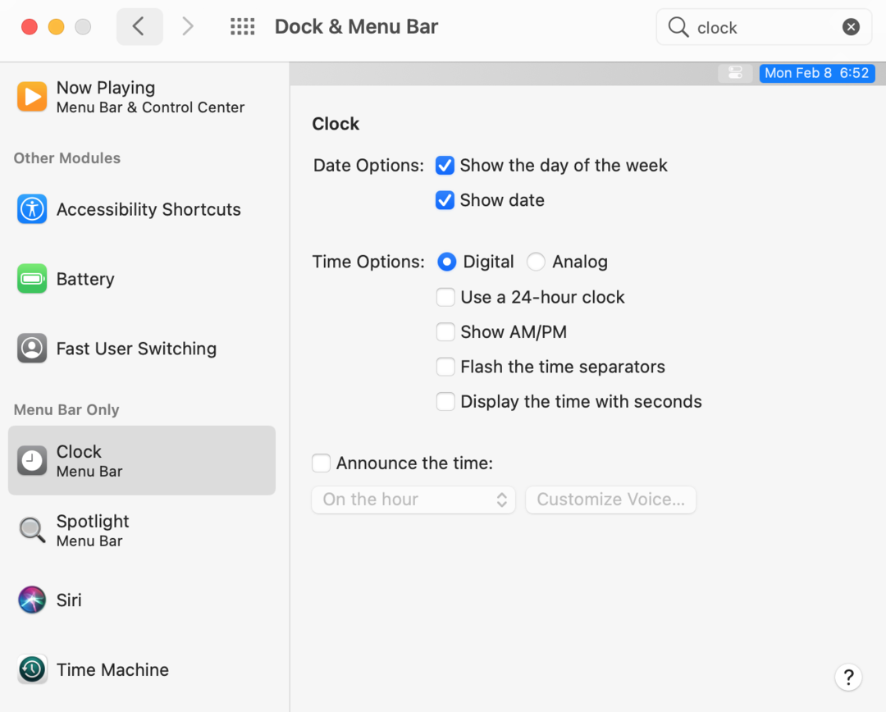Go forward with the right chevron

tap(188, 26)
